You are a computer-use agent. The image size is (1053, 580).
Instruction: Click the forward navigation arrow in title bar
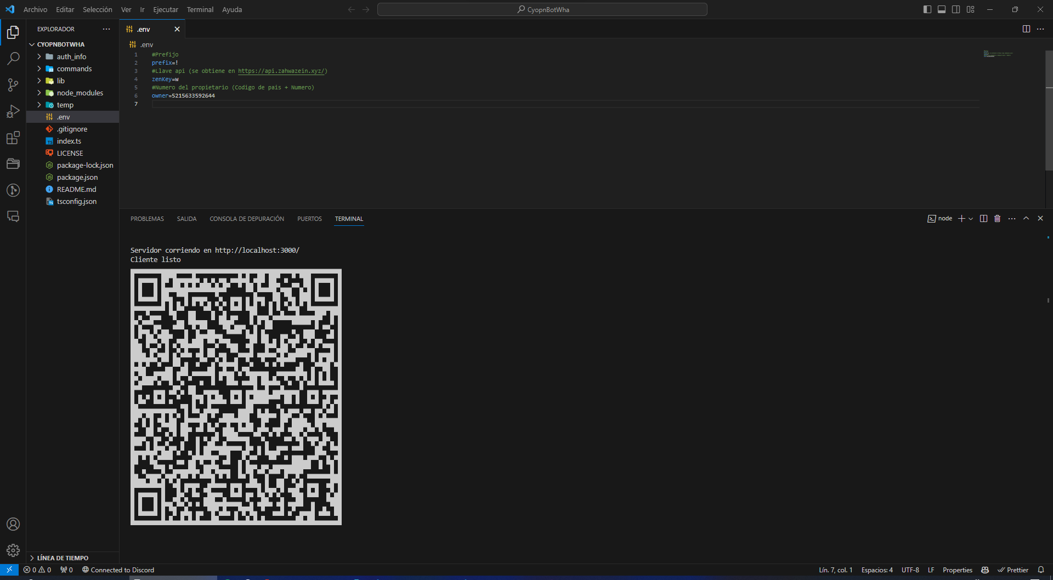pyautogui.click(x=366, y=9)
